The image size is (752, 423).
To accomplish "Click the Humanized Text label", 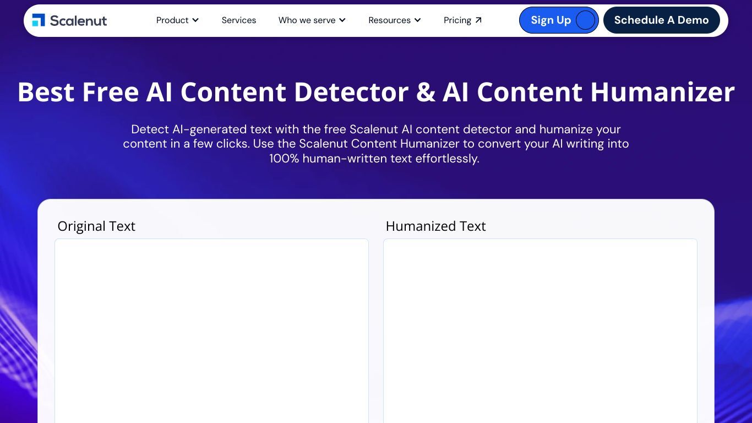I will 436,226.
